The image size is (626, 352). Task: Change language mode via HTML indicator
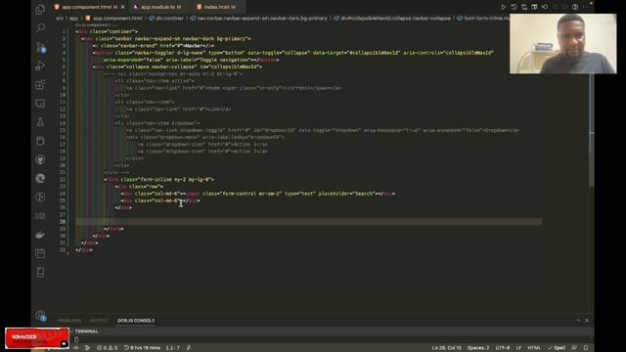534,348
